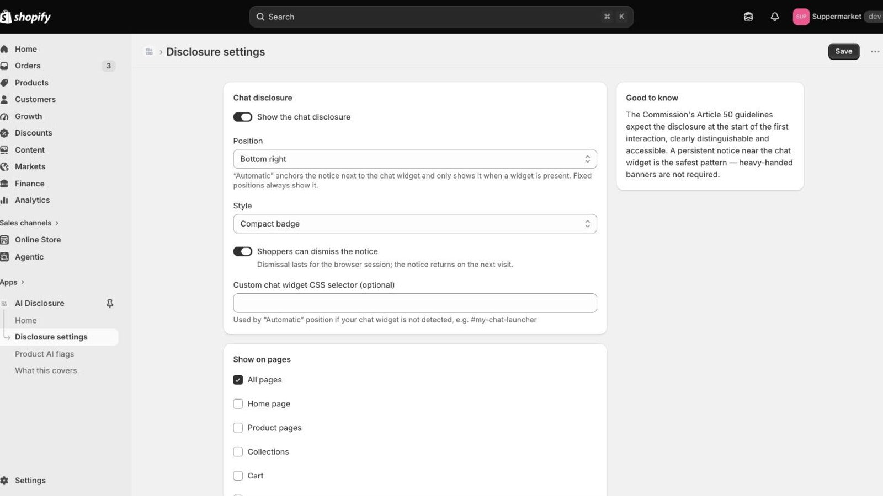Click the Settings gear icon
This screenshot has width=883, height=496.
pos(4,481)
